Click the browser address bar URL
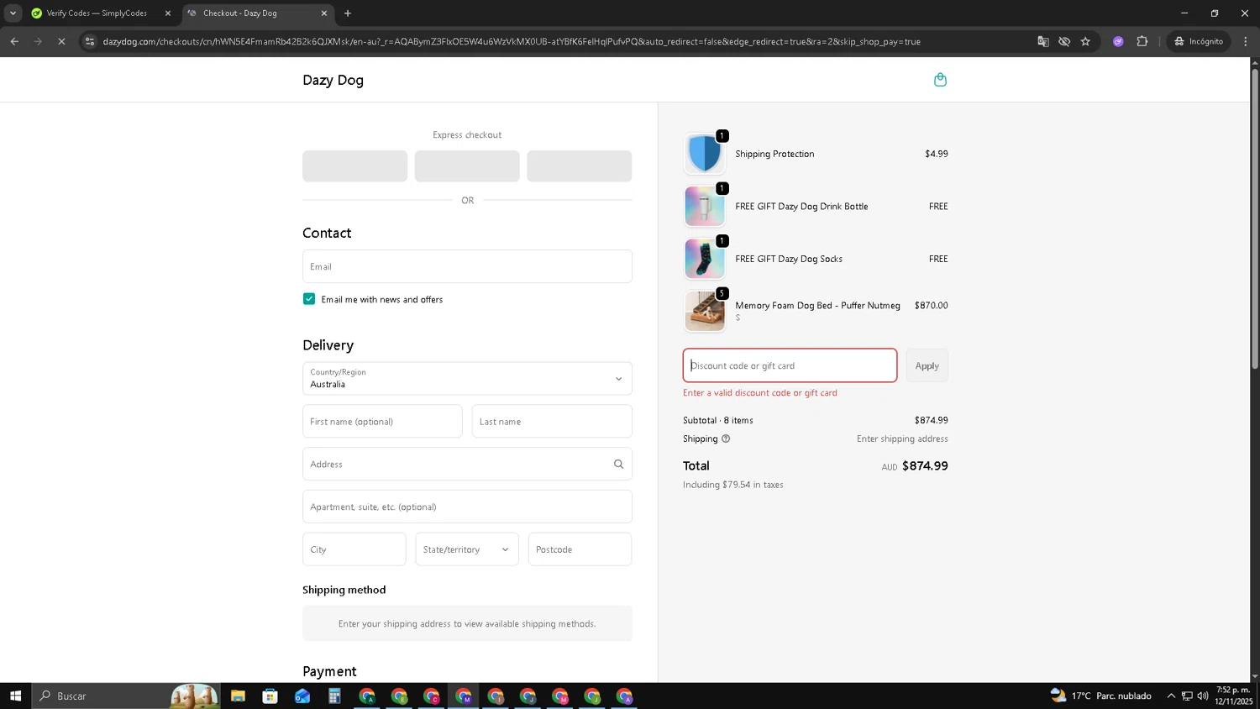Viewport: 1260px width, 709px height. tap(512, 41)
